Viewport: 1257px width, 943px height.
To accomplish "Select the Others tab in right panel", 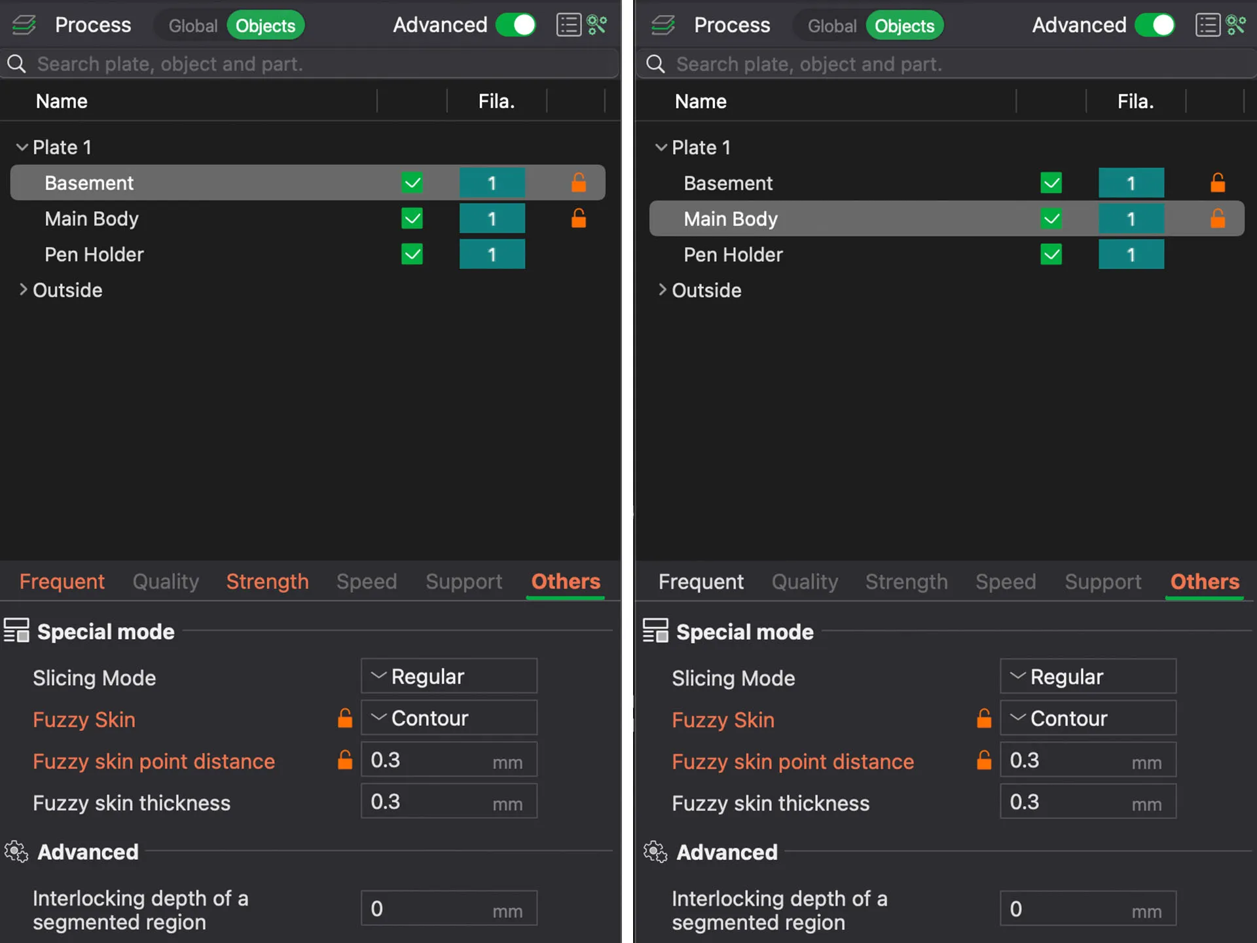I will coord(1205,582).
